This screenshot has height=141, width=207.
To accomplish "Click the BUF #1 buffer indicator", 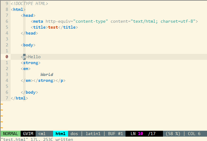I will 116,134.
